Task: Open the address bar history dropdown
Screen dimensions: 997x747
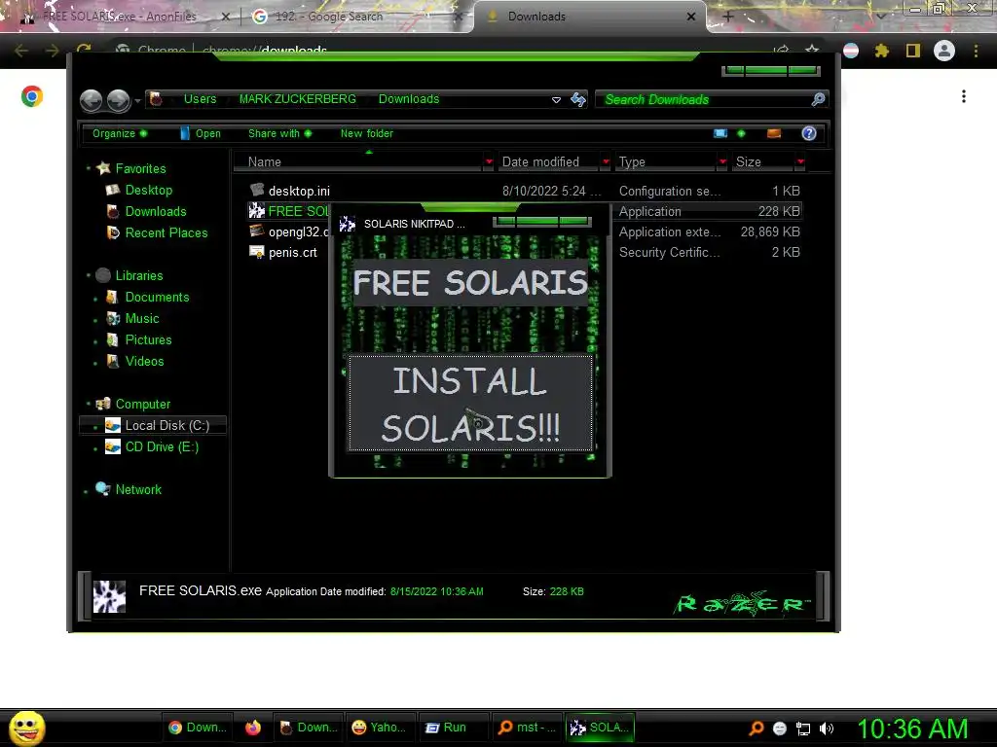Action: point(556,100)
